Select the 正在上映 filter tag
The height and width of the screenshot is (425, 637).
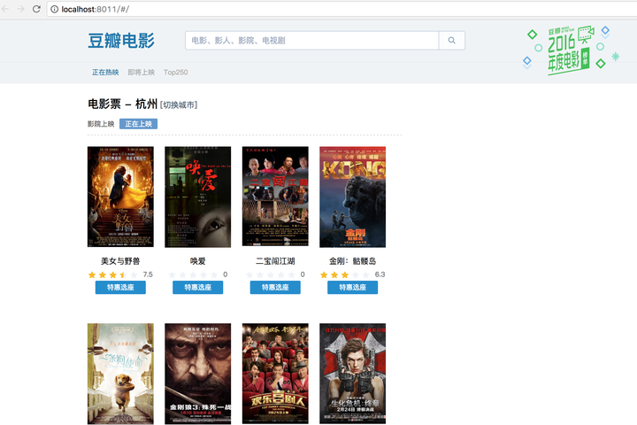coord(139,124)
